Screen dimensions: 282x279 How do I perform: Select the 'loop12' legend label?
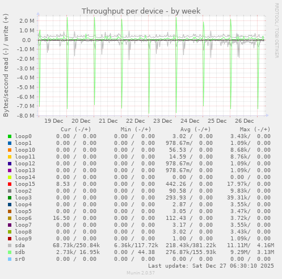click(25, 164)
